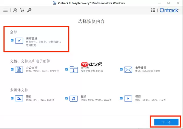The image size is (183, 129).
Task: Toggle the 照片 checkbox
Action: click(x=12, y=98)
